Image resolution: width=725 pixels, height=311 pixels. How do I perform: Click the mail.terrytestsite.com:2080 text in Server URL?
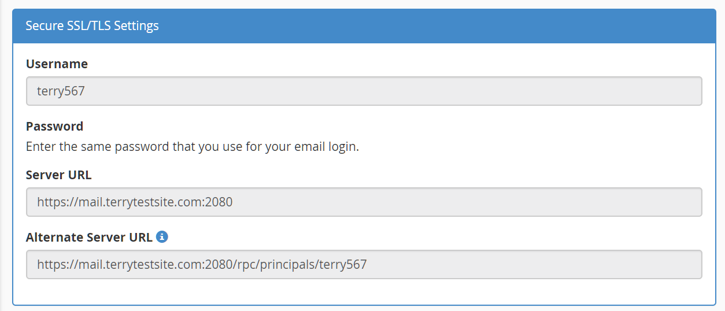[x=151, y=202]
